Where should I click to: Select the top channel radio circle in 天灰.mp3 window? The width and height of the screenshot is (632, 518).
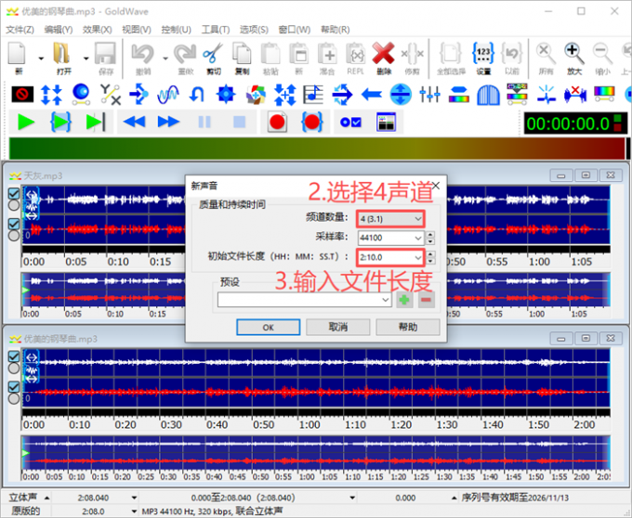click(x=14, y=205)
